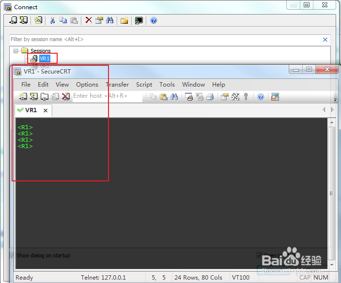Click the right tab-scroll arrow

tap(332, 110)
